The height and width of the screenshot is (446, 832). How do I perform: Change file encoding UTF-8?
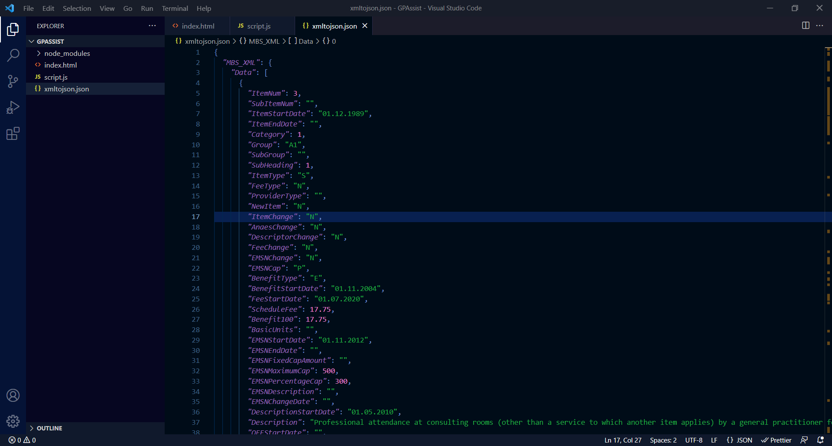(x=694, y=440)
